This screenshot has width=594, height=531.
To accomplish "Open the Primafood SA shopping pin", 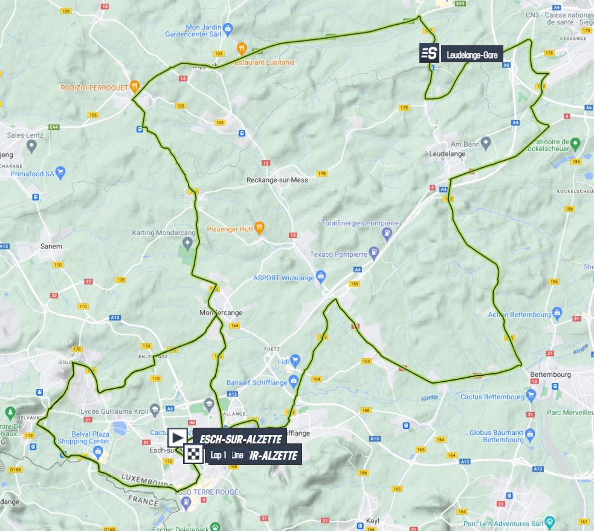I will (x=60, y=173).
